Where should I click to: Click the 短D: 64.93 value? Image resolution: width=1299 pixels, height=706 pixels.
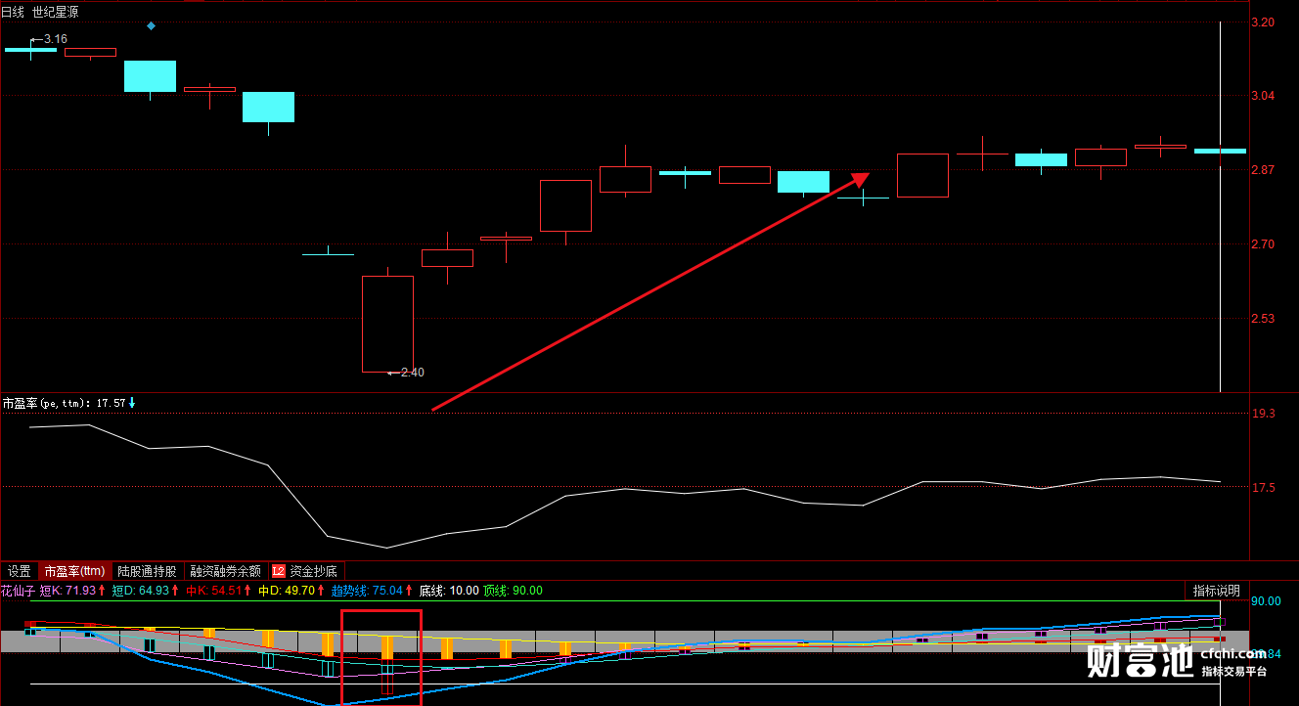[x=141, y=591]
